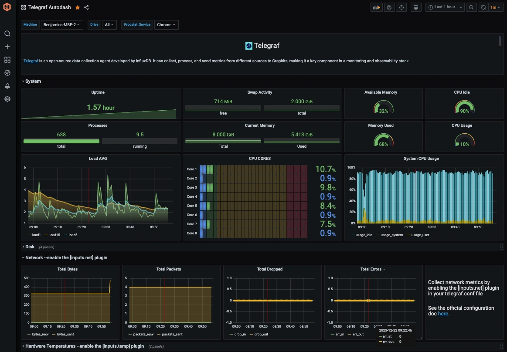
Task: Open the Drive dropdown set to All
Action: tap(109, 25)
